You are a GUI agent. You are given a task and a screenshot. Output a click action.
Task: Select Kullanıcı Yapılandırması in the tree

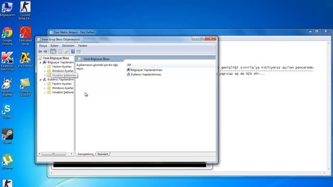(60, 79)
